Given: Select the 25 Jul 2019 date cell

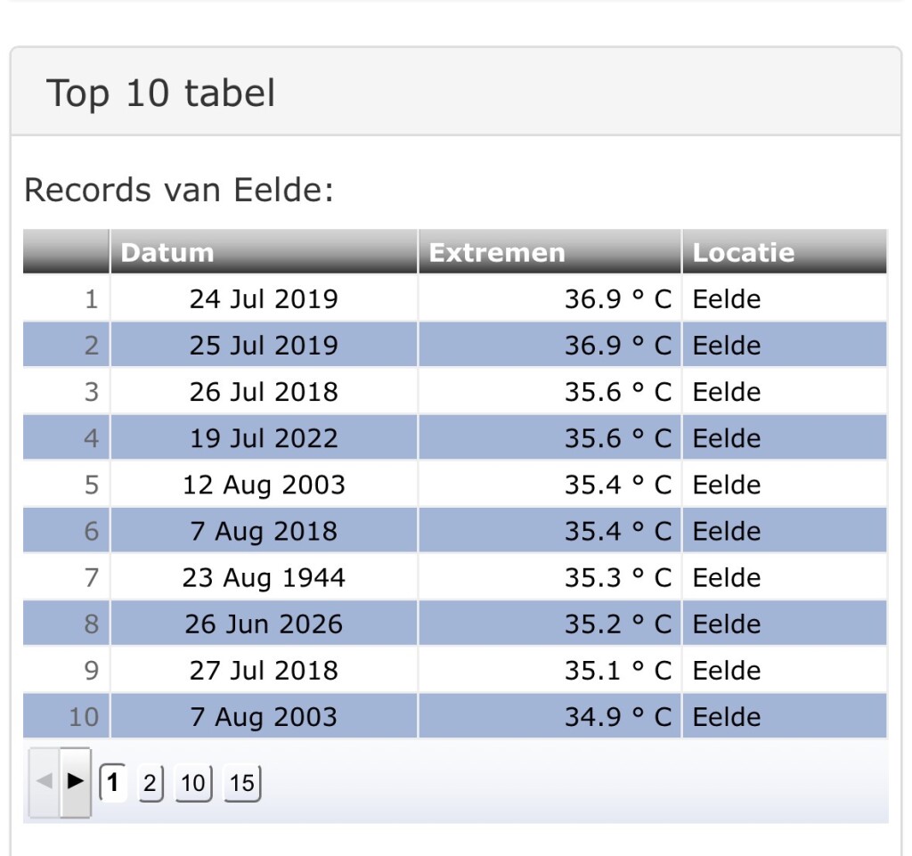Looking at the screenshot, I should [x=264, y=345].
